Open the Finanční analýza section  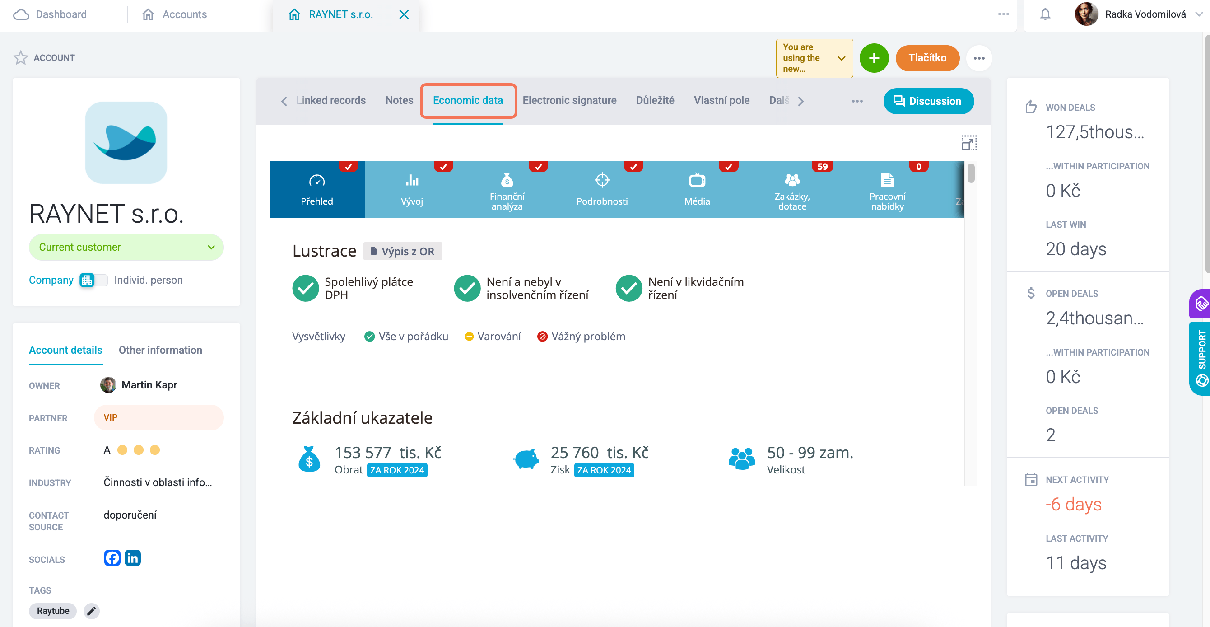(507, 189)
